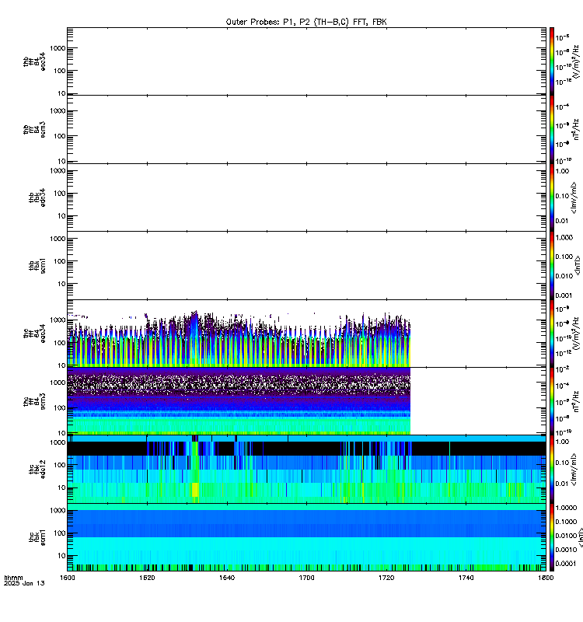Click the '1620' time tick label
The image size is (583, 622).
pyautogui.click(x=147, y=578)
